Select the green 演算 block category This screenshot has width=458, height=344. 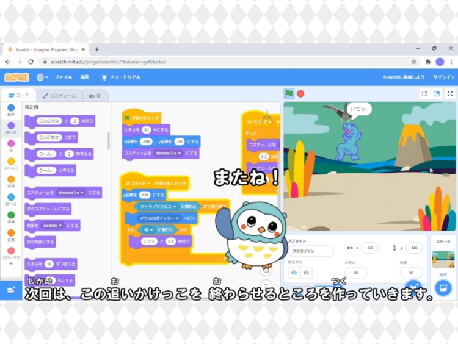coord(11,217)
